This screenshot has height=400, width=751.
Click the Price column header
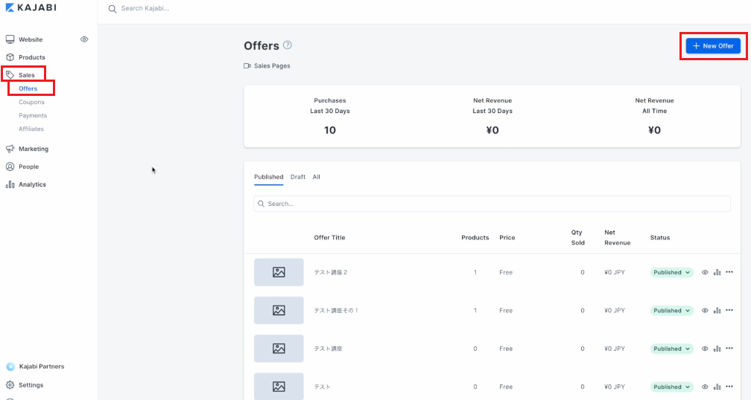(x=507, y=237)
